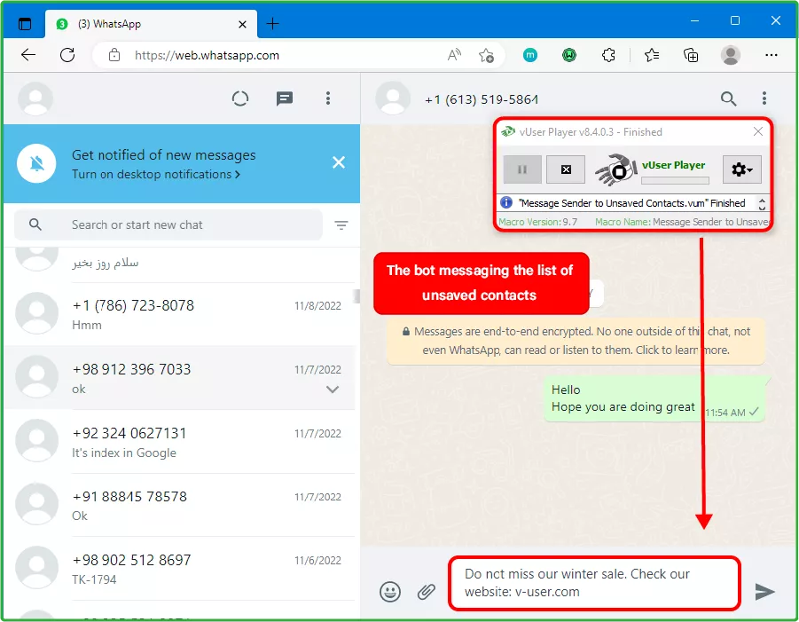
Task: Open chat +98 912 396 7033
Action: coord(179,377)
